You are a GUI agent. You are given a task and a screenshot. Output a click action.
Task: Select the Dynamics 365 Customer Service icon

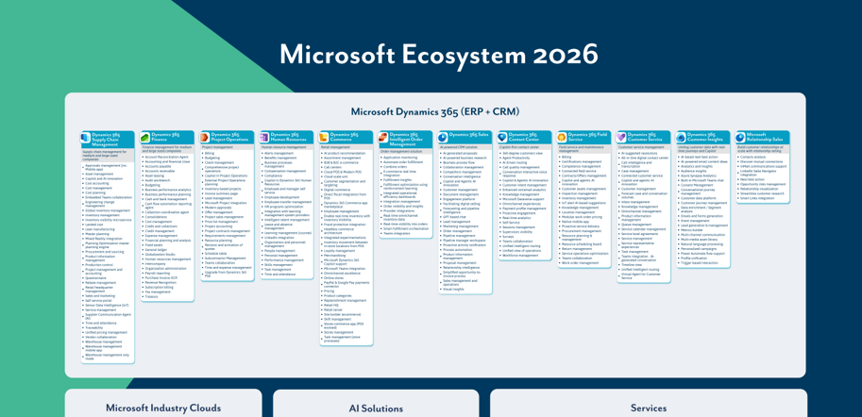(621, 138)
